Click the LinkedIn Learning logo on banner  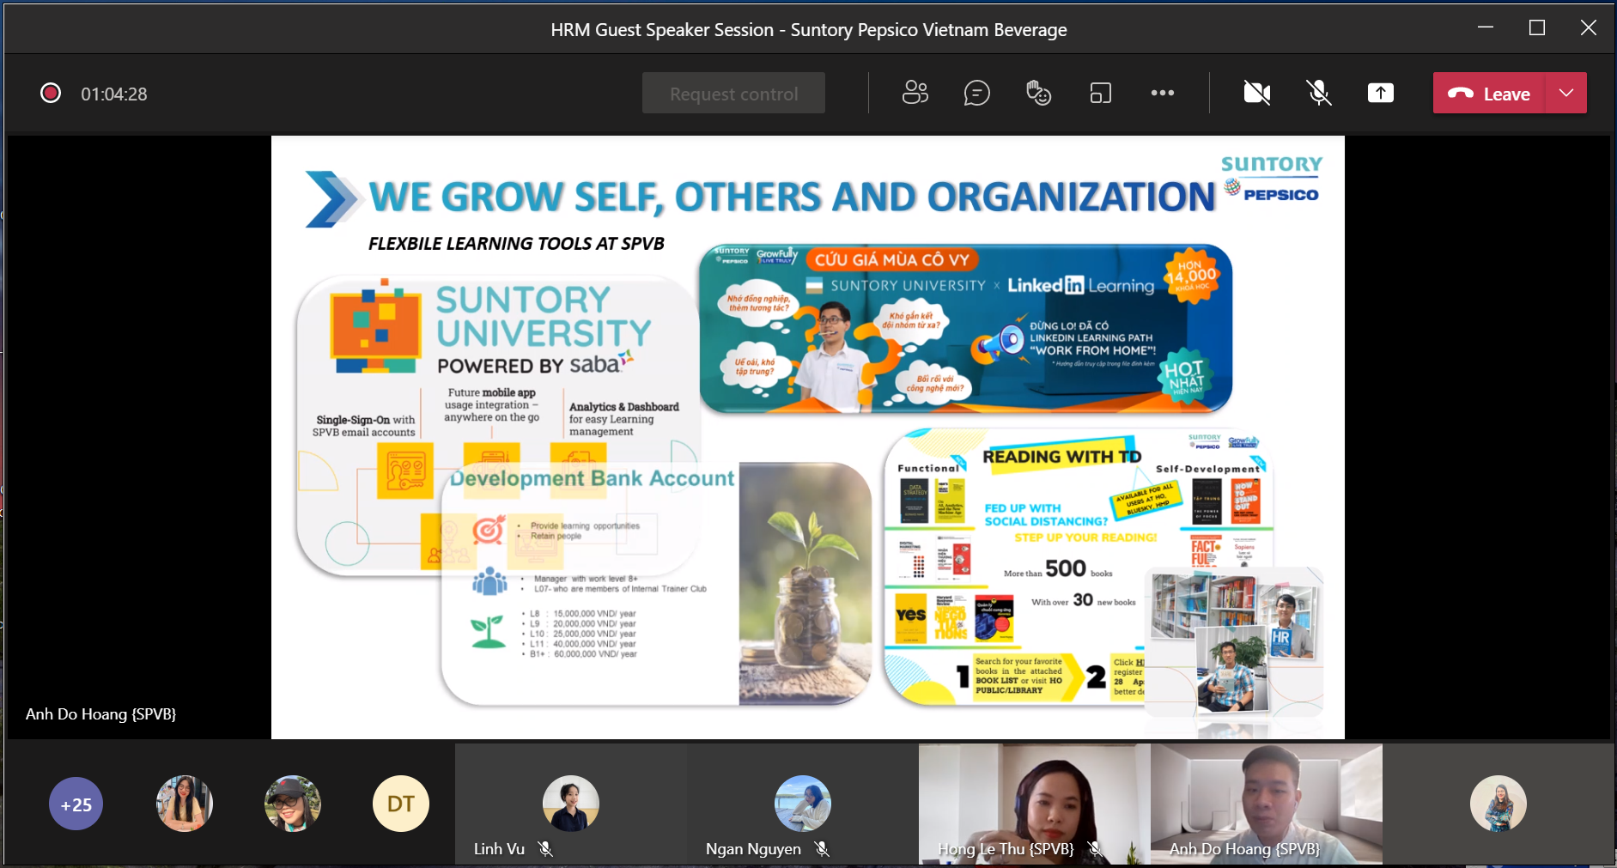point(1080,286)
